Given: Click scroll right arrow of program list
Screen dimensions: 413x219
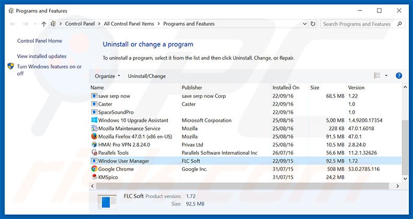Looking at the screenshot, I should coord(397,186).
